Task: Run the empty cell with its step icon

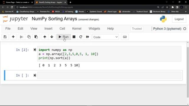Action: point(35,75)
